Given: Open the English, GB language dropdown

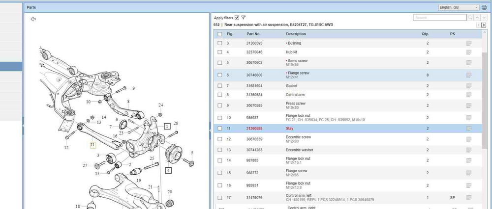Looking at the screenshot, I should [459, 7].
